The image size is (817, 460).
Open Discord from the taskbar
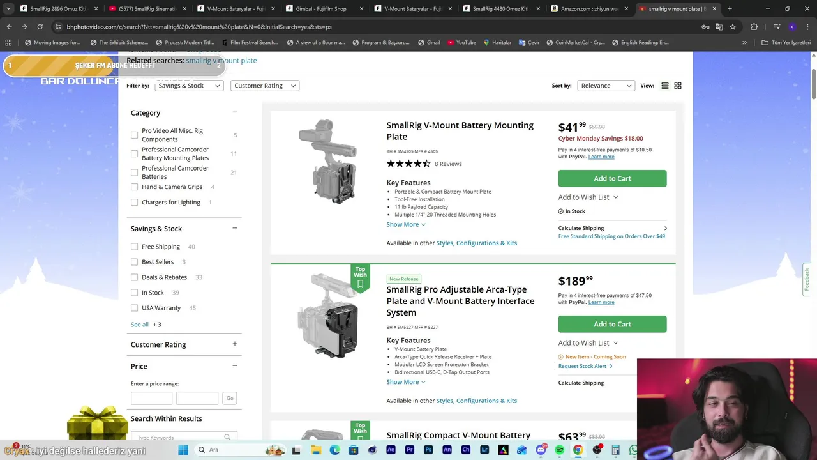541,450
